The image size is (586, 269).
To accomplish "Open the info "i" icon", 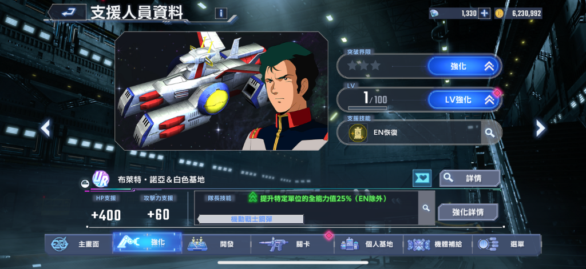I will [x=221, y=14].
